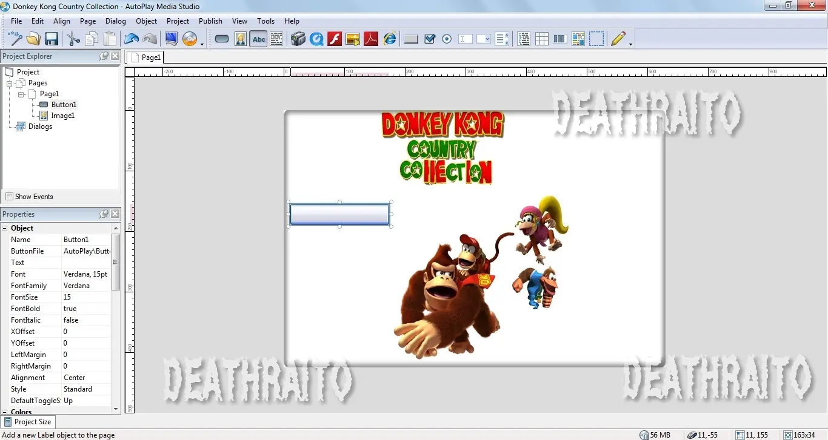Select Image1 in Project Explorer

[63, 116]
